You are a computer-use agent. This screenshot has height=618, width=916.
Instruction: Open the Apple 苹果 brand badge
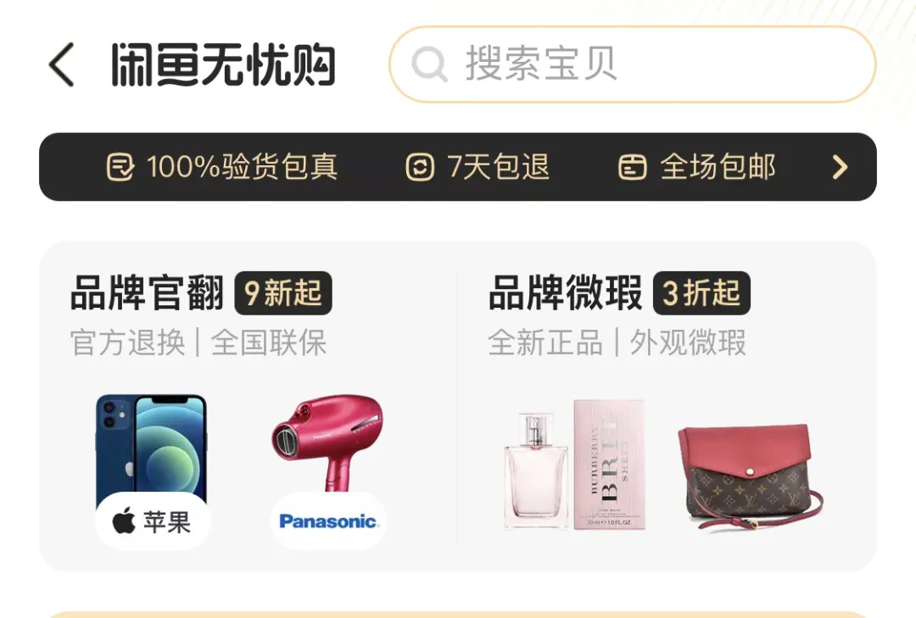[153, 521]
